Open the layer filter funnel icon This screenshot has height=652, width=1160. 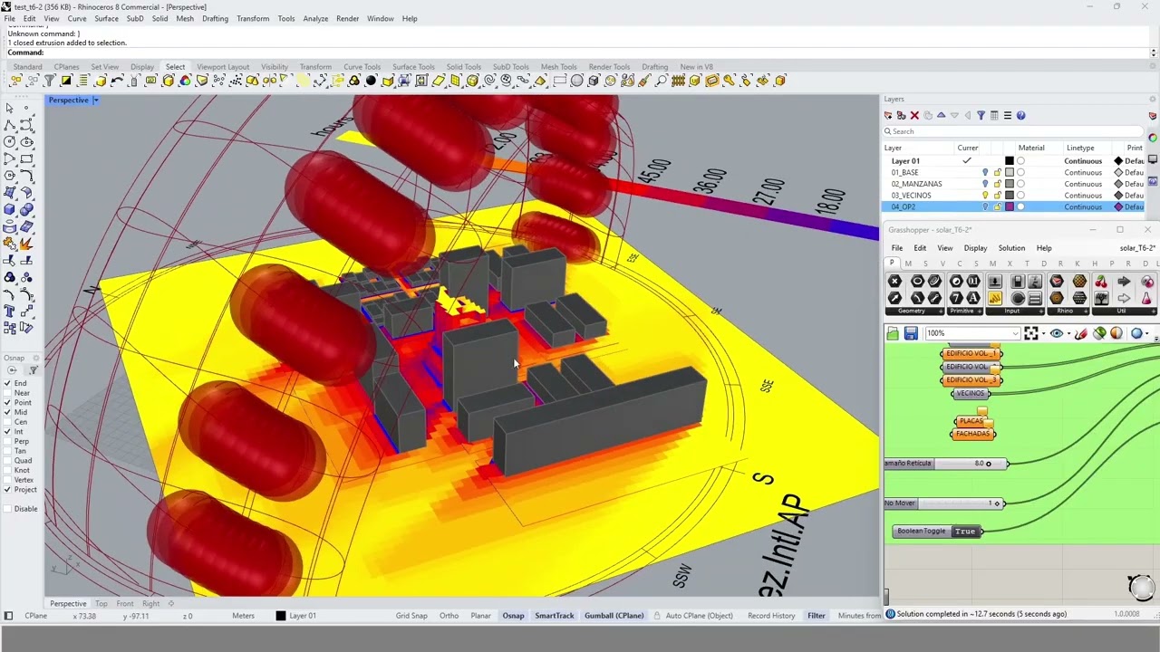point(981,115)
